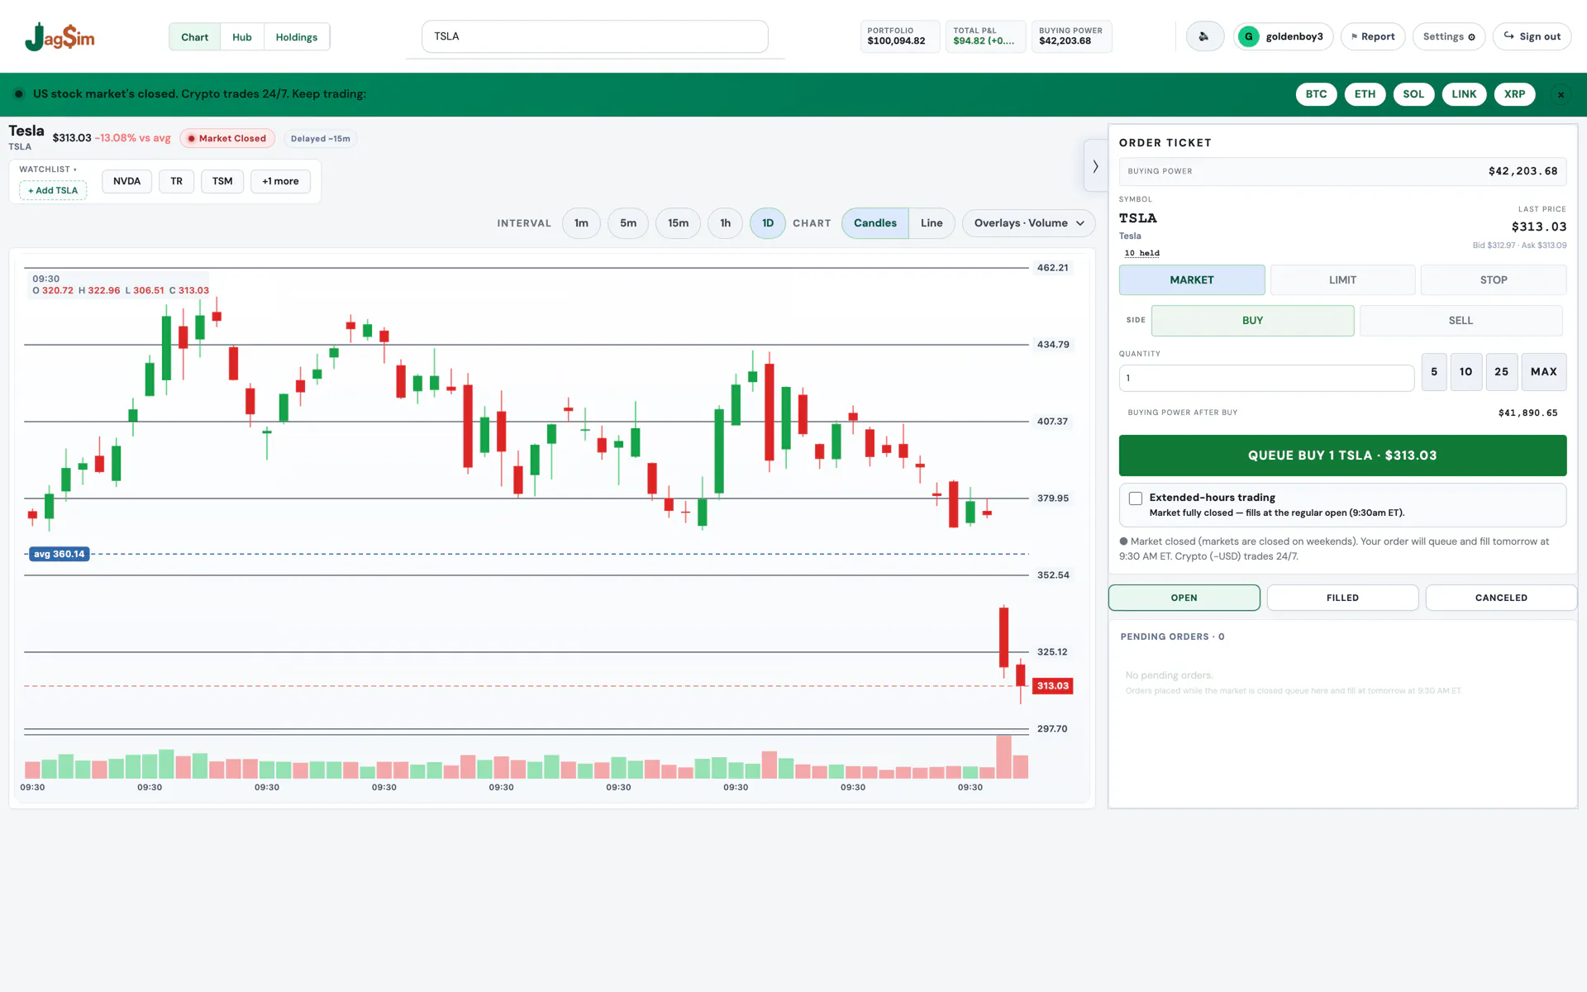Screen dimensions: 1587x992
Task: Set quantity preset to 25
Action: pyautogui.click(x=1501, y=372)
